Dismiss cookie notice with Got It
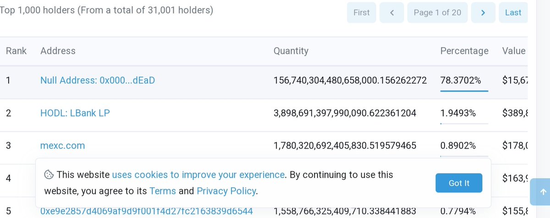Image resolution: width=550 pixels, height=218 pixels. click(459, 183)
